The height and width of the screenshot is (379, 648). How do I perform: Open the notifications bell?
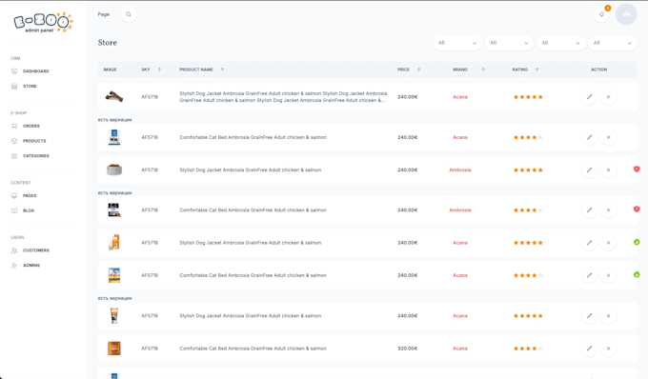click(601, 14)
